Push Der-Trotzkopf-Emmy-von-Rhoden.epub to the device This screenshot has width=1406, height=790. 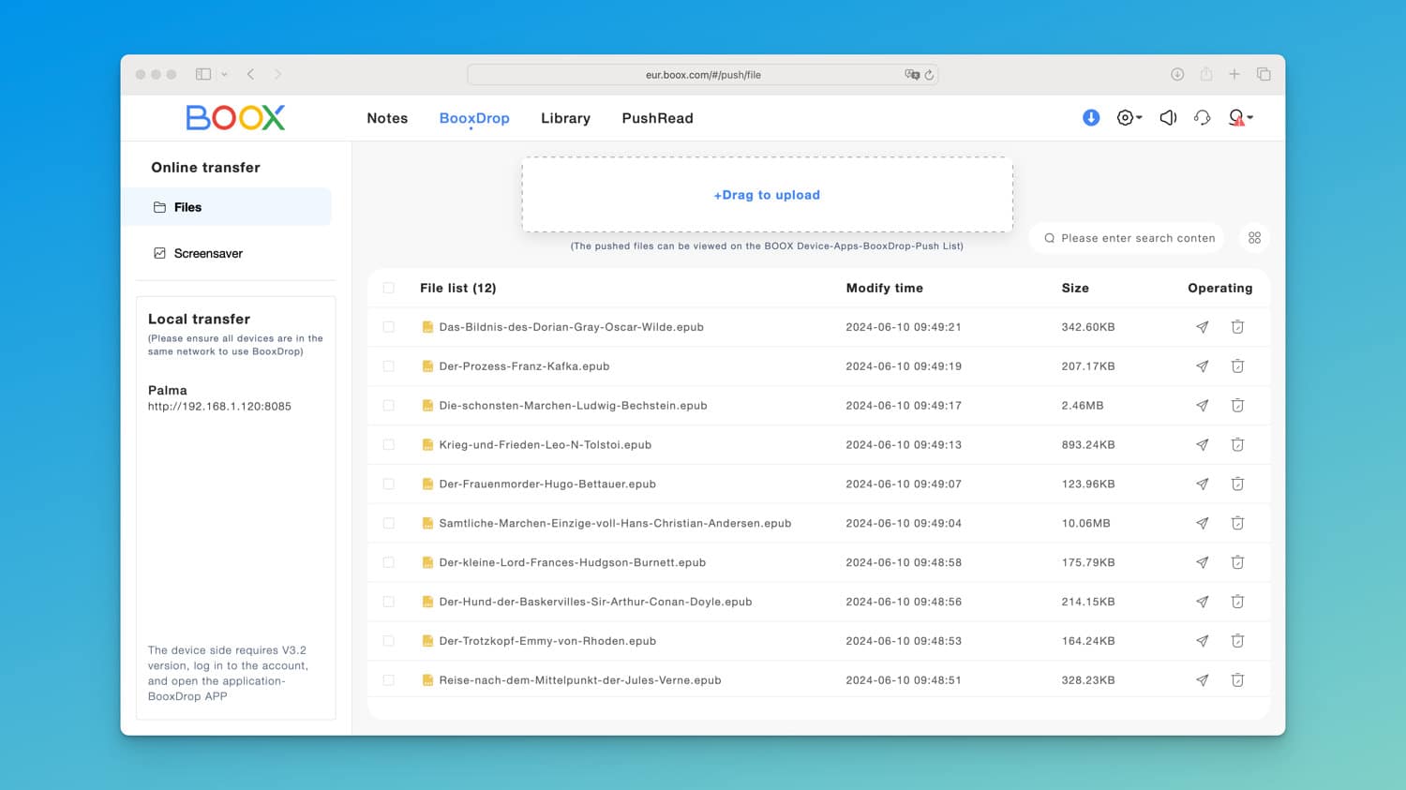1202,641
